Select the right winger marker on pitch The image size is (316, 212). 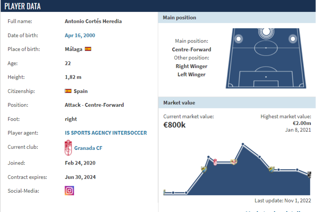coord(293,39)
